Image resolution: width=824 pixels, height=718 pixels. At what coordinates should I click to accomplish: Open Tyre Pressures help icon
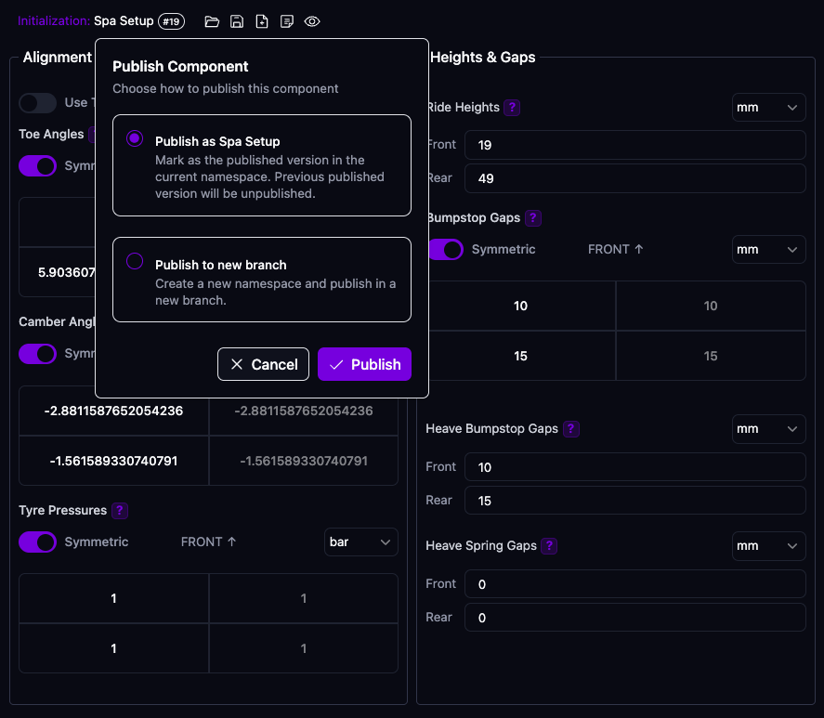click(x=119, y=511)
